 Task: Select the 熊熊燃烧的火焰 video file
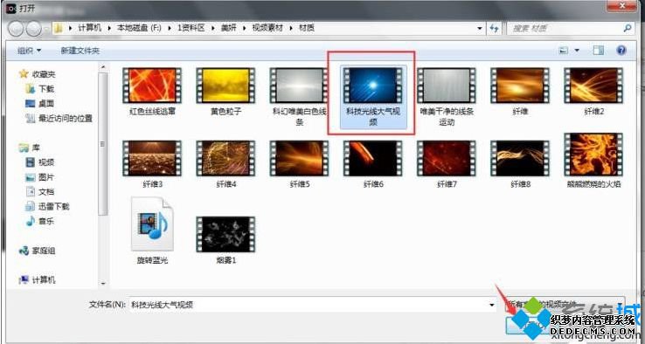[593, 161]
